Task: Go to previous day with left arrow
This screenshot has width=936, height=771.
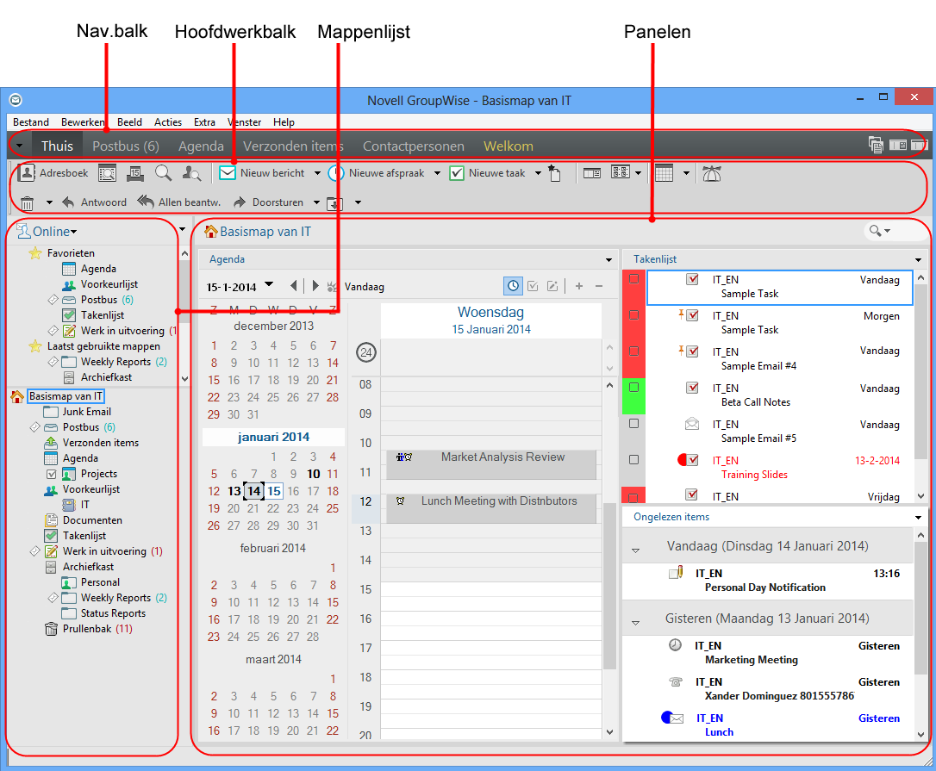Action: (294, 286)
